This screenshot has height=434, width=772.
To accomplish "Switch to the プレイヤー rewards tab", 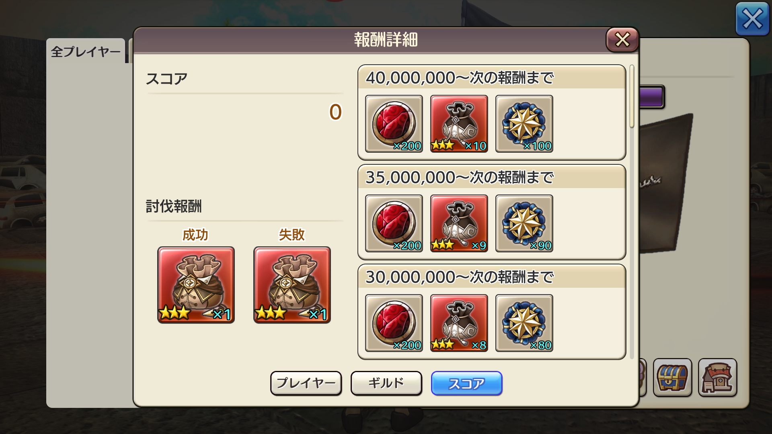I will click(x=306, y=383).
